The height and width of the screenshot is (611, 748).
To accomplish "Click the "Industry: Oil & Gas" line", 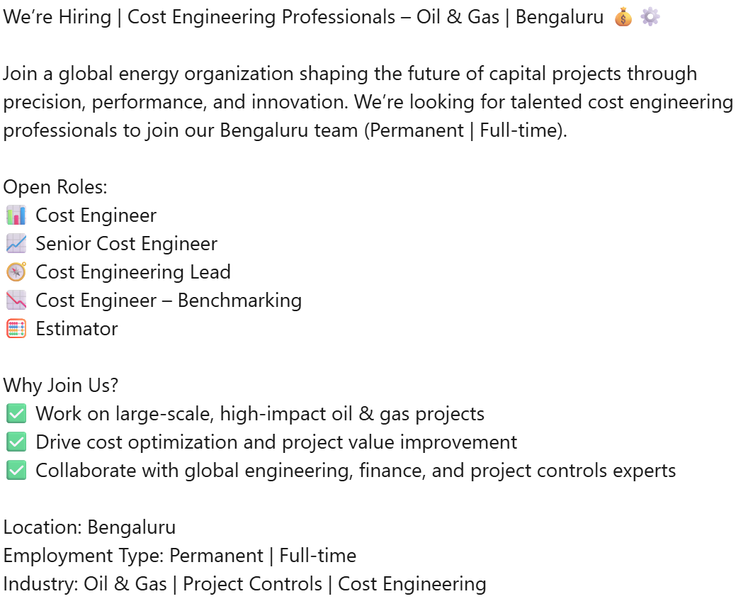I will (x=244, y=584).
